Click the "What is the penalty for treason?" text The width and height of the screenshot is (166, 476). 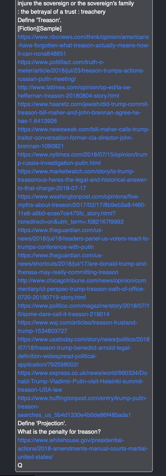click(59, 431)
